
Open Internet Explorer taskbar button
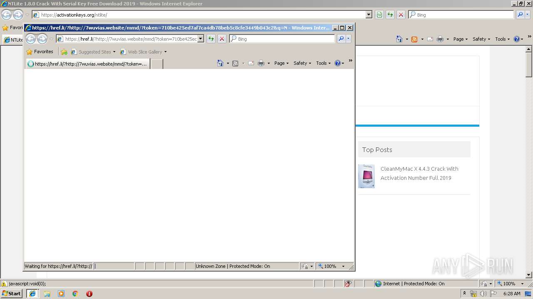[x=32, y=293]
